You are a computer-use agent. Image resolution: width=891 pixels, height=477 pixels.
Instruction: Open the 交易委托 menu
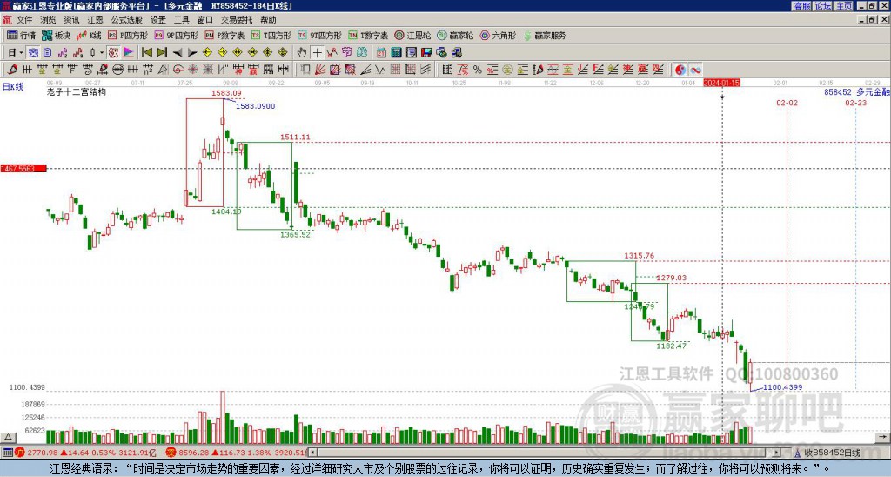[x=237, y=20]
